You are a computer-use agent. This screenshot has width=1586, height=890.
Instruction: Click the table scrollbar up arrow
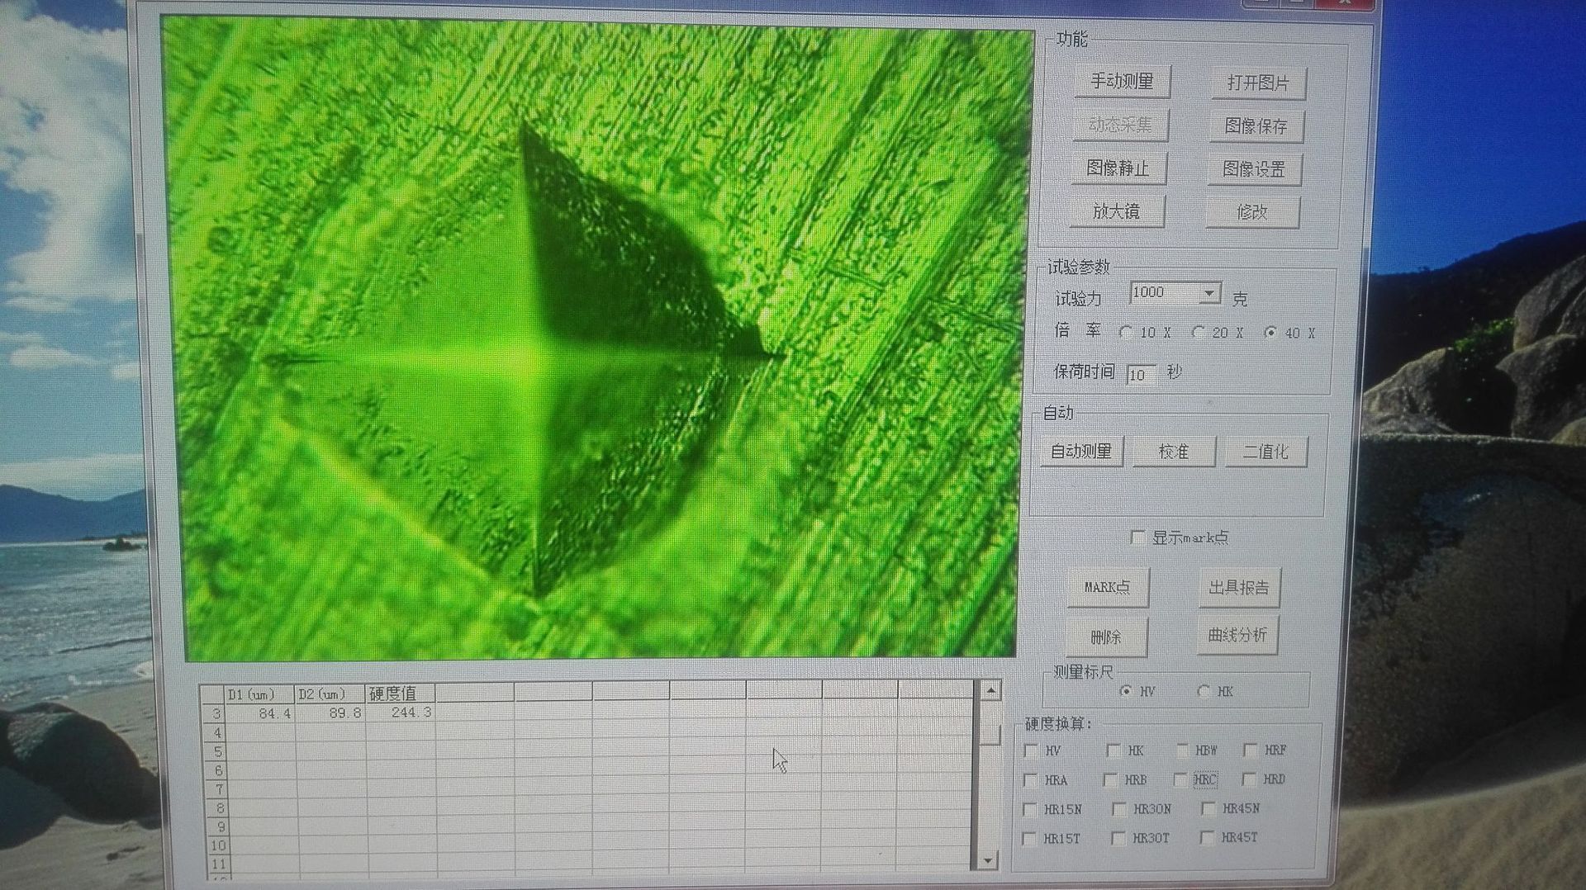[990, 690]
